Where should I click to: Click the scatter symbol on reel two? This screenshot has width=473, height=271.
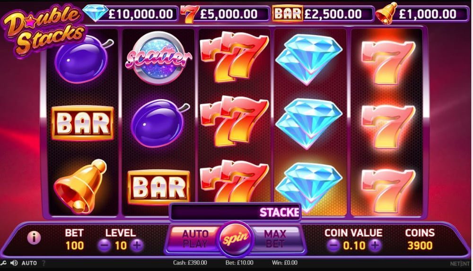pos(158,57)
